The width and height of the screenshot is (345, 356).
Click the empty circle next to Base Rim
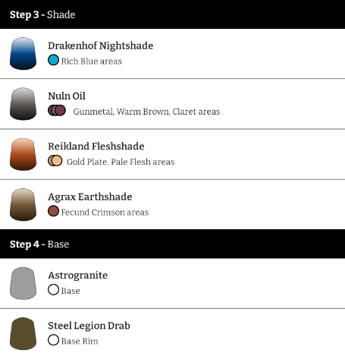click(53, 340)
